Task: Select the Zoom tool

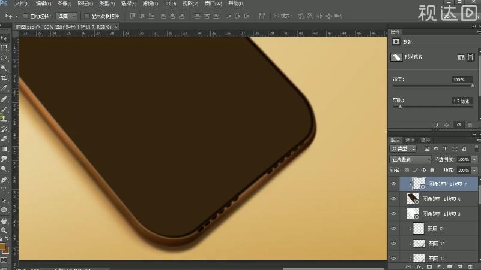Action: pos(4,230)
